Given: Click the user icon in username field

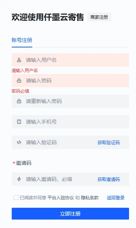Looking at the screenshot, I should click(x=19, y=60).
